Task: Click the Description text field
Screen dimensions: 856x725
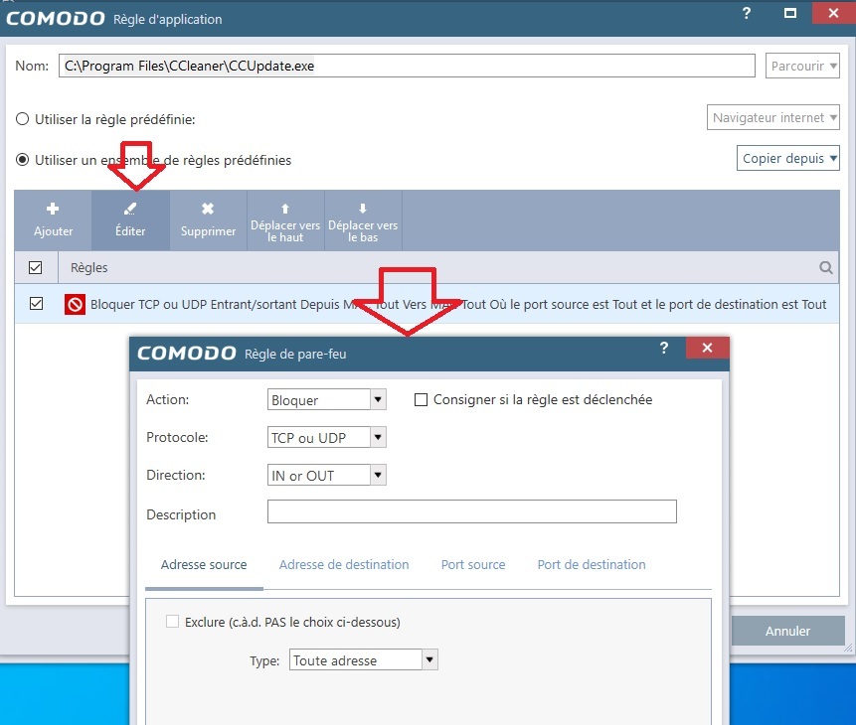Action: 471,511
